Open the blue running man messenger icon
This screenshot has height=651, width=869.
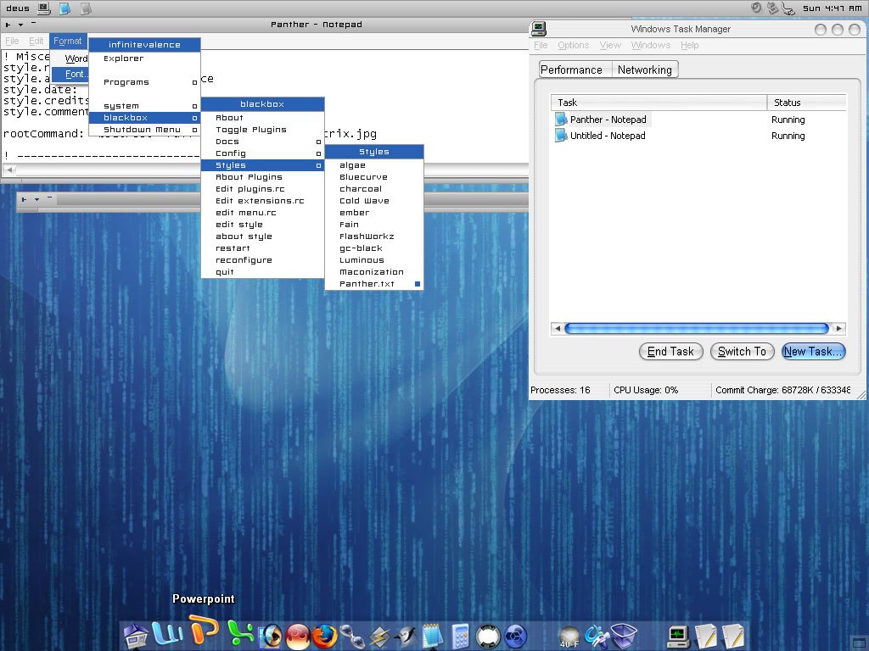point(597,636)
